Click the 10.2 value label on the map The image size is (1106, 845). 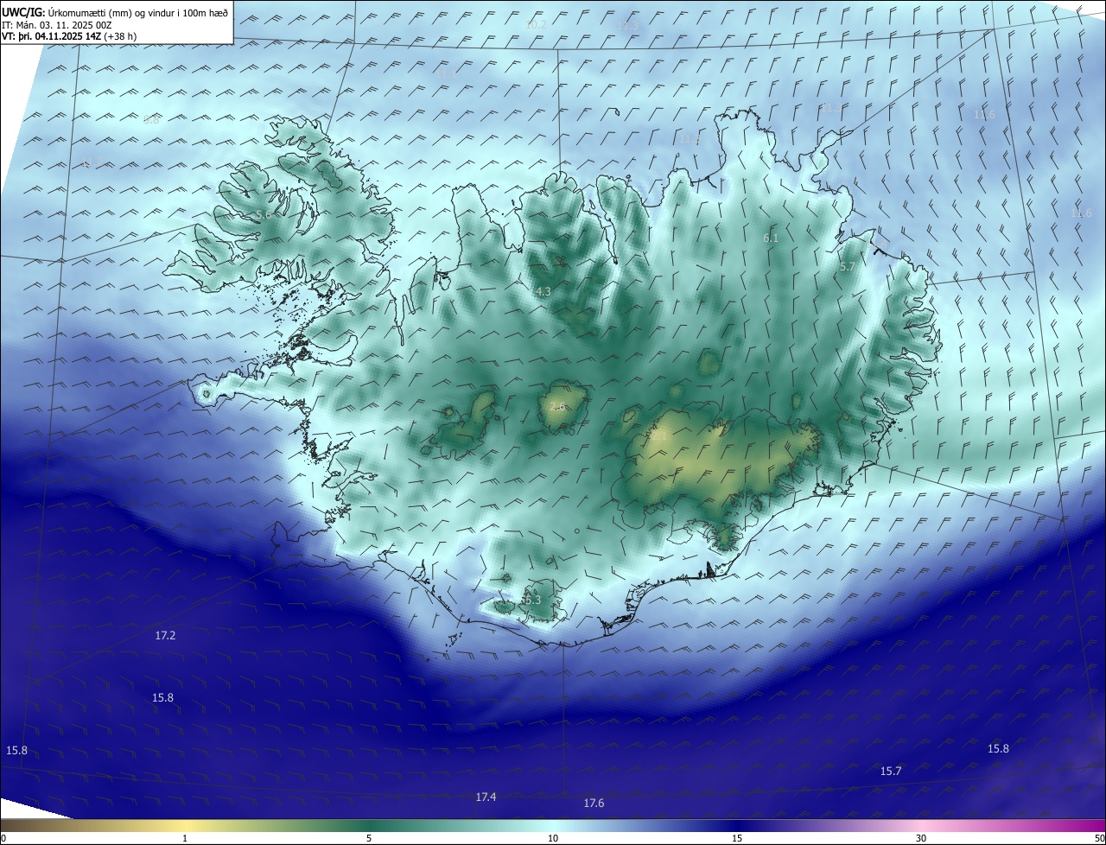click(537, 24)
